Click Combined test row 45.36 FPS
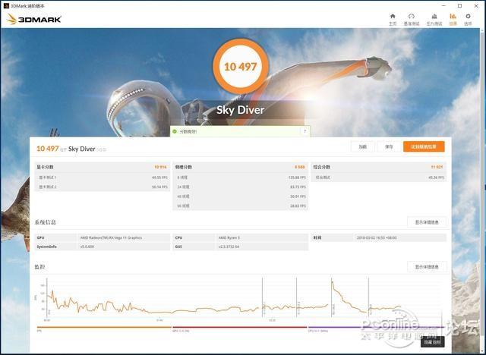The width and height of the screenshot is (486, 355). (378, 177)
